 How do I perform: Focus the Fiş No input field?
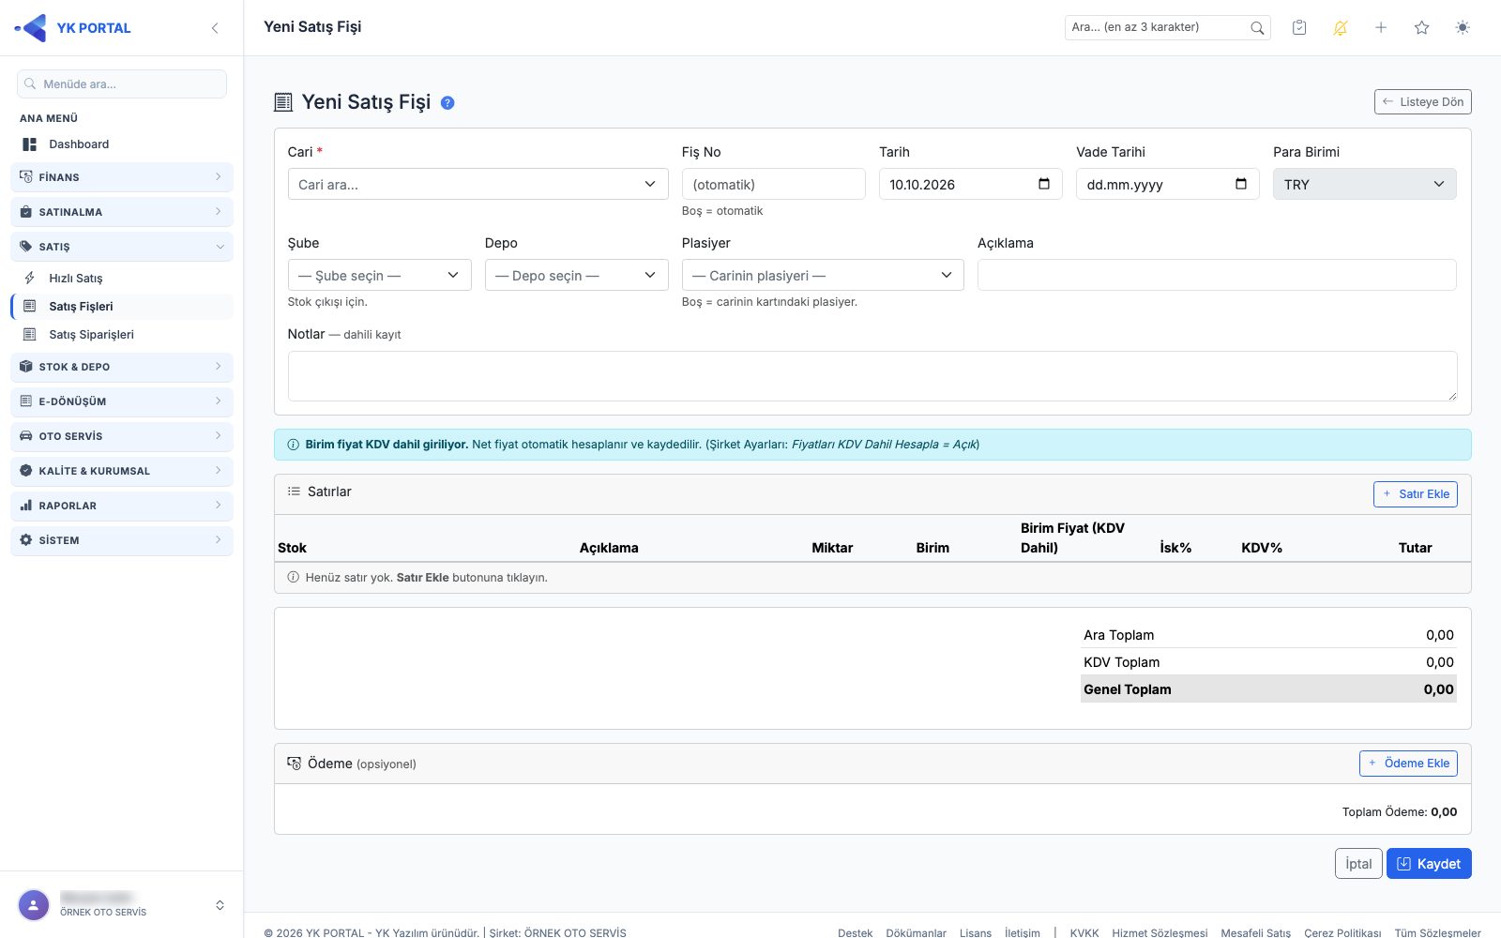[x=773, y=184]
